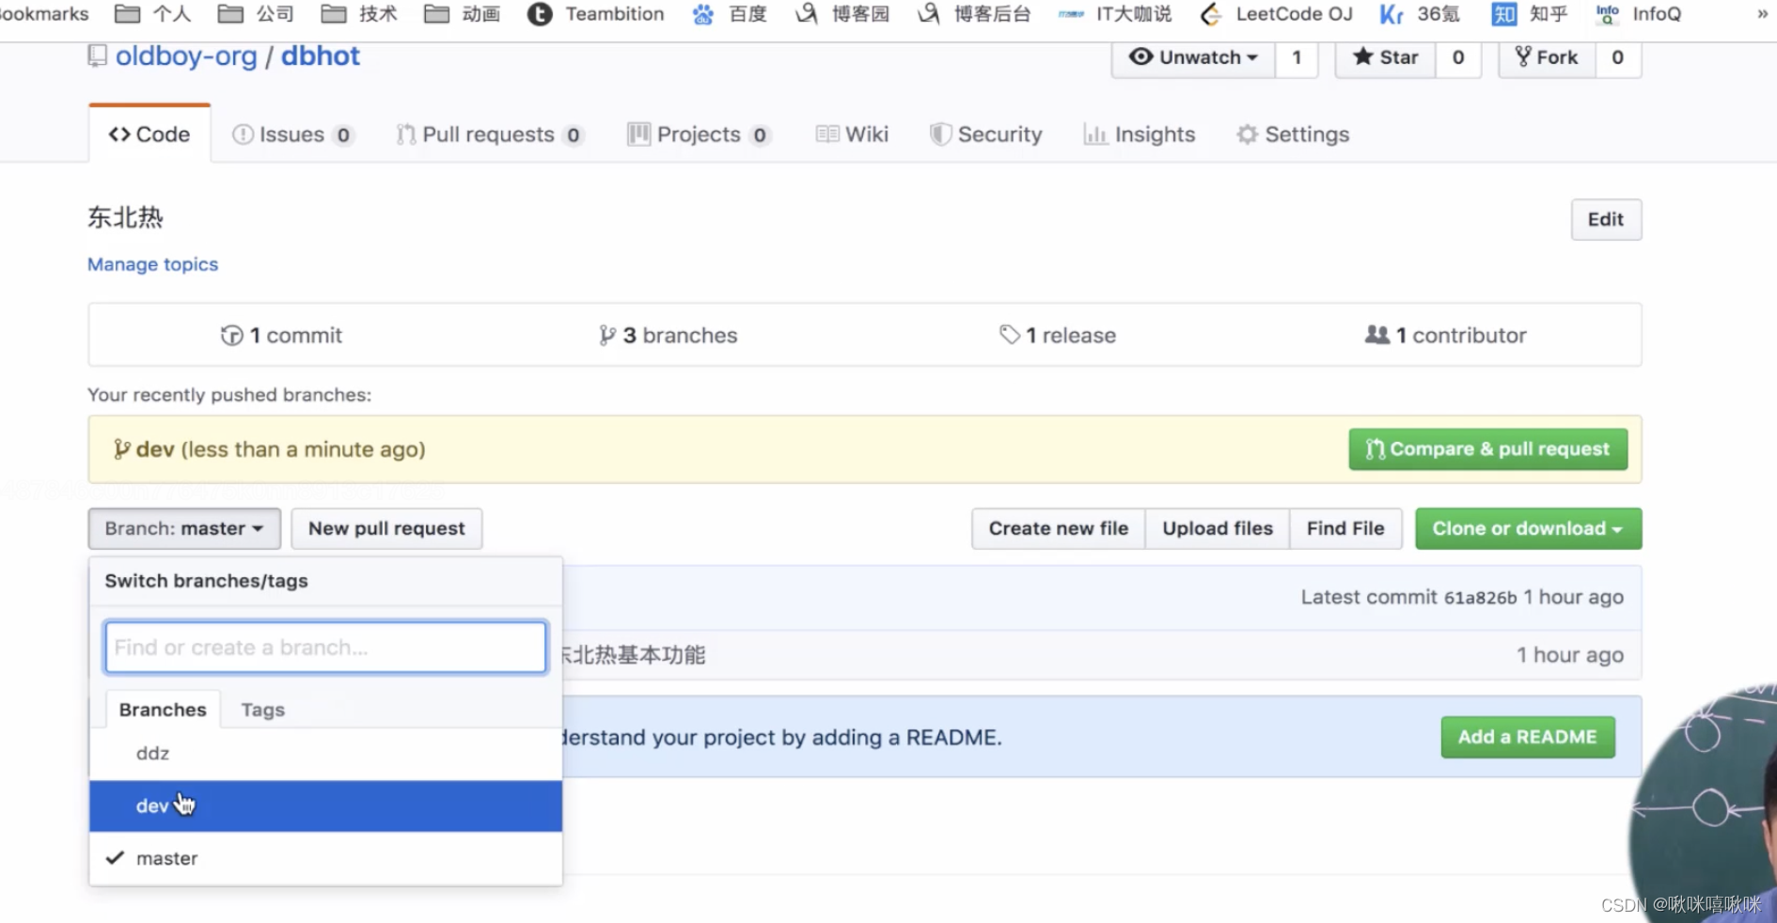The height and width of the screenshot is (923, 1777).
Task: Open the Wiki tab
Action: click(x=852, y=134)
